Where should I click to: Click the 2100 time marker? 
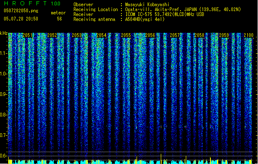249,35
